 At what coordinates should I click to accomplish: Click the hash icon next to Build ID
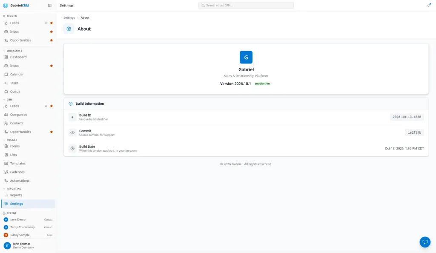(72, 117)
